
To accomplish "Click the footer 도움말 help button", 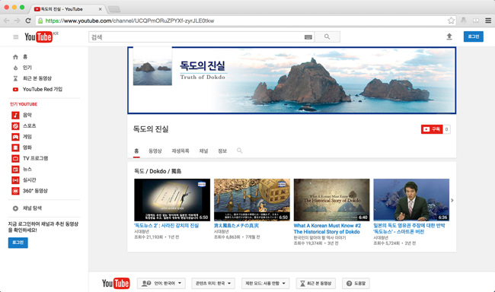I will pyautogui.click(x=356, y=284).
